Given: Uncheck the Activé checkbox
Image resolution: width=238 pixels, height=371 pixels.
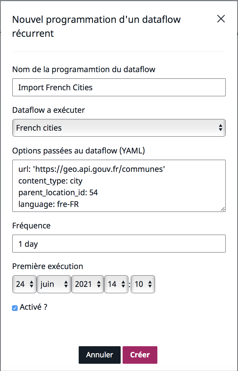Looking at the screenshot, I should tap(15, 308).
